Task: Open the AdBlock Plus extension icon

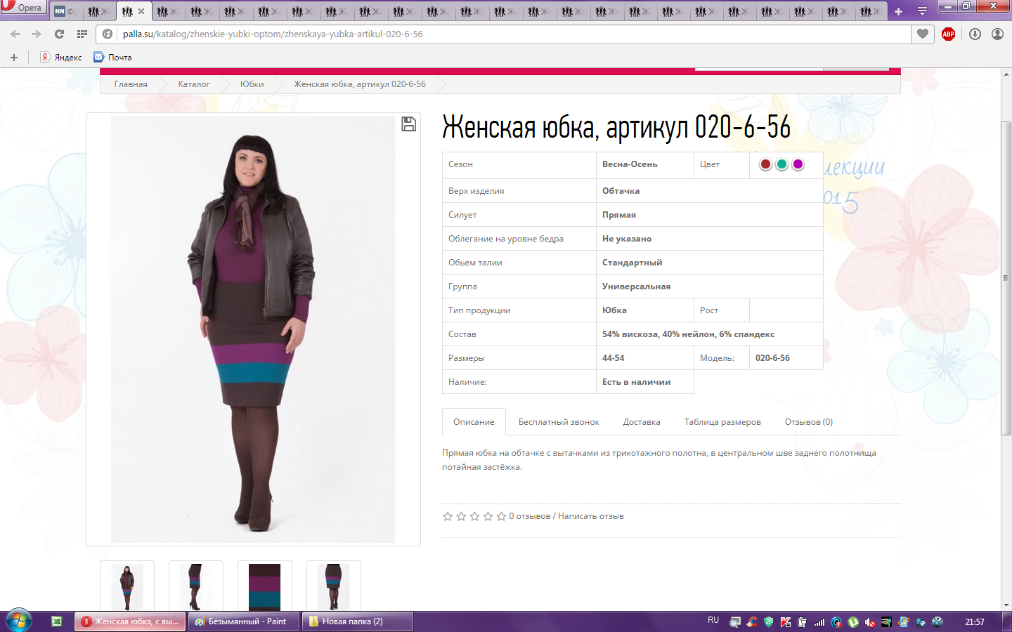Action: [948, 34]
